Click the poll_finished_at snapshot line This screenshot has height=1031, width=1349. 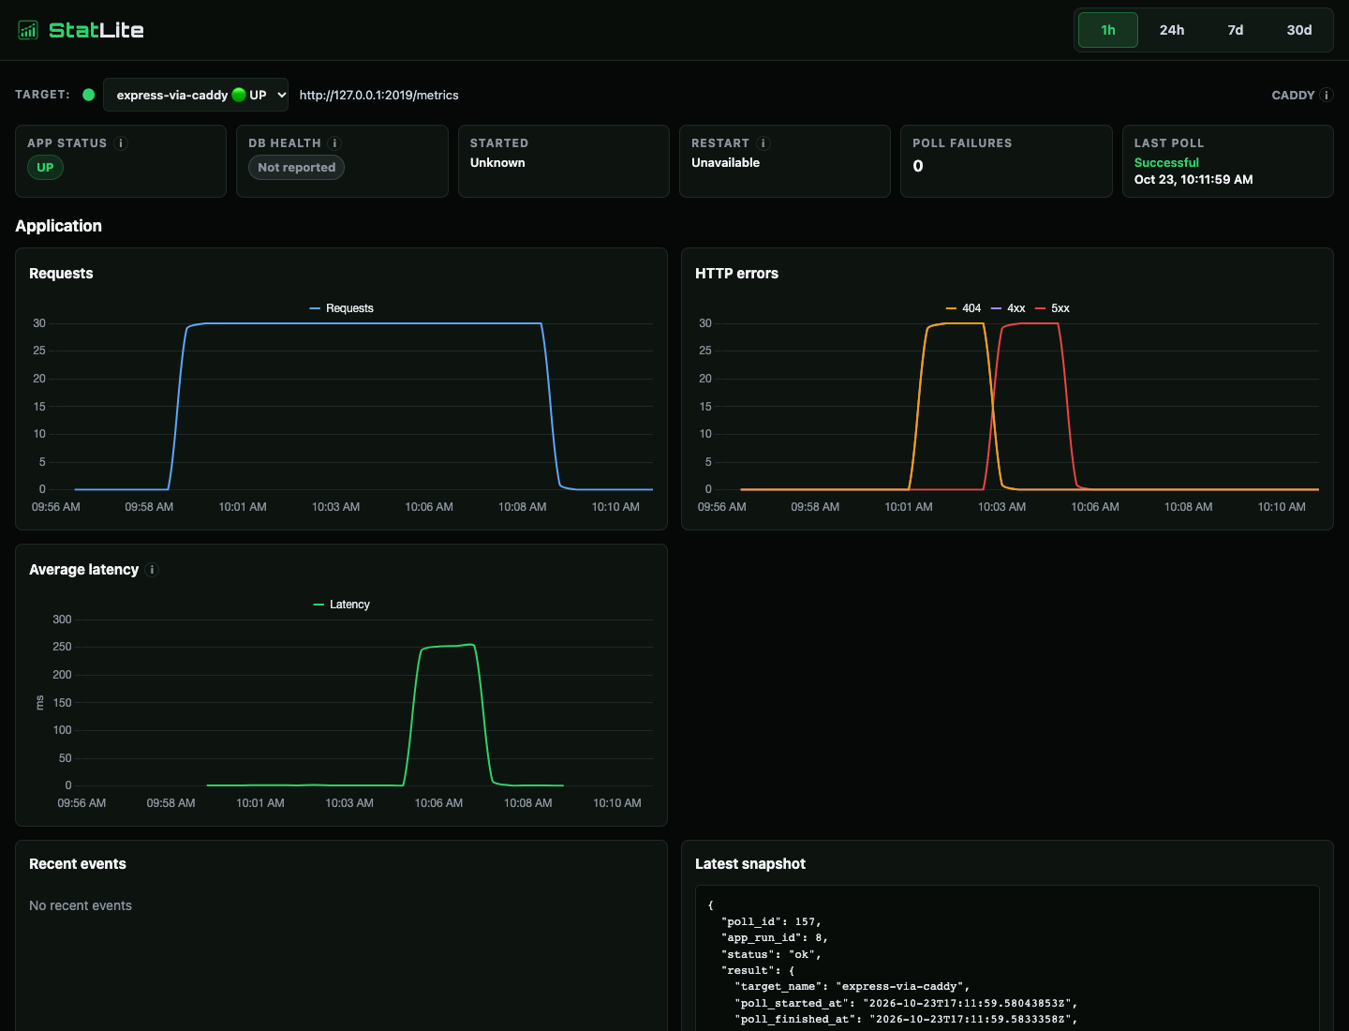click(x=906, y=1020)
